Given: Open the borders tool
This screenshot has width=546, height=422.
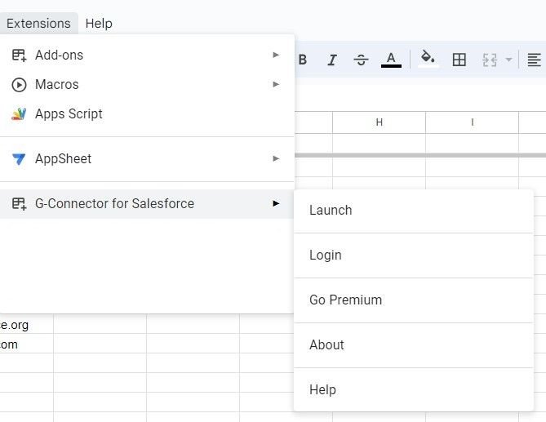Looking at the screenshot, I should (459, 60).
